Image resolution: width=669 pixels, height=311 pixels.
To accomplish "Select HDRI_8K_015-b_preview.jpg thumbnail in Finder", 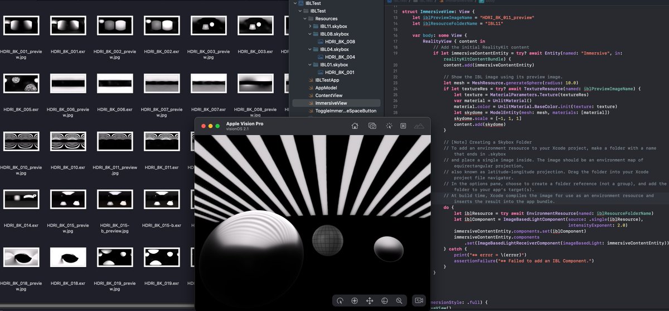I will pyautogui.click(x=114, y=199).
